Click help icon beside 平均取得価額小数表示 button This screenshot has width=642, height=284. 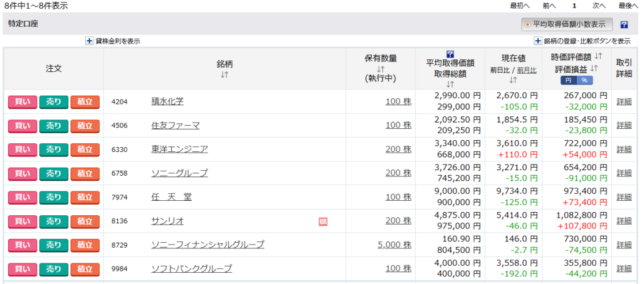[x=624, y=25]
